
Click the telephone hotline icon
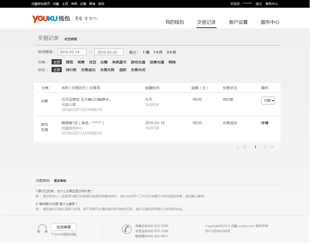pyautogui.click(x=127, y=229)
